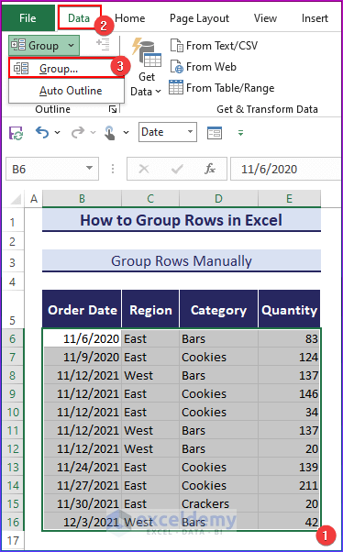Open the Page Layout tab
Viewport: 343px width, 552px height.
pyautogui.click(x=199, y=18)
